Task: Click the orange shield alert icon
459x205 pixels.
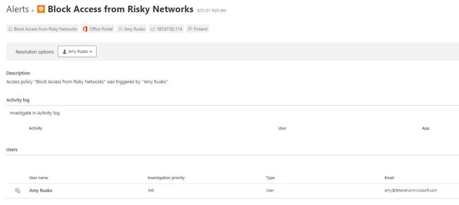Action: pos(41,9)
